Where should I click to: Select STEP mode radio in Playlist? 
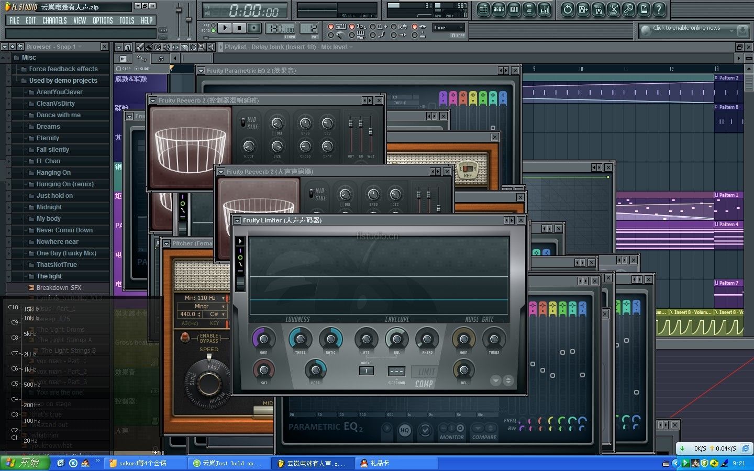click(x=119, y=69)
